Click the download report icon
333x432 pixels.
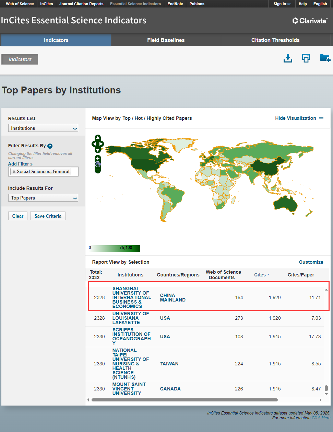click(288, 58)
